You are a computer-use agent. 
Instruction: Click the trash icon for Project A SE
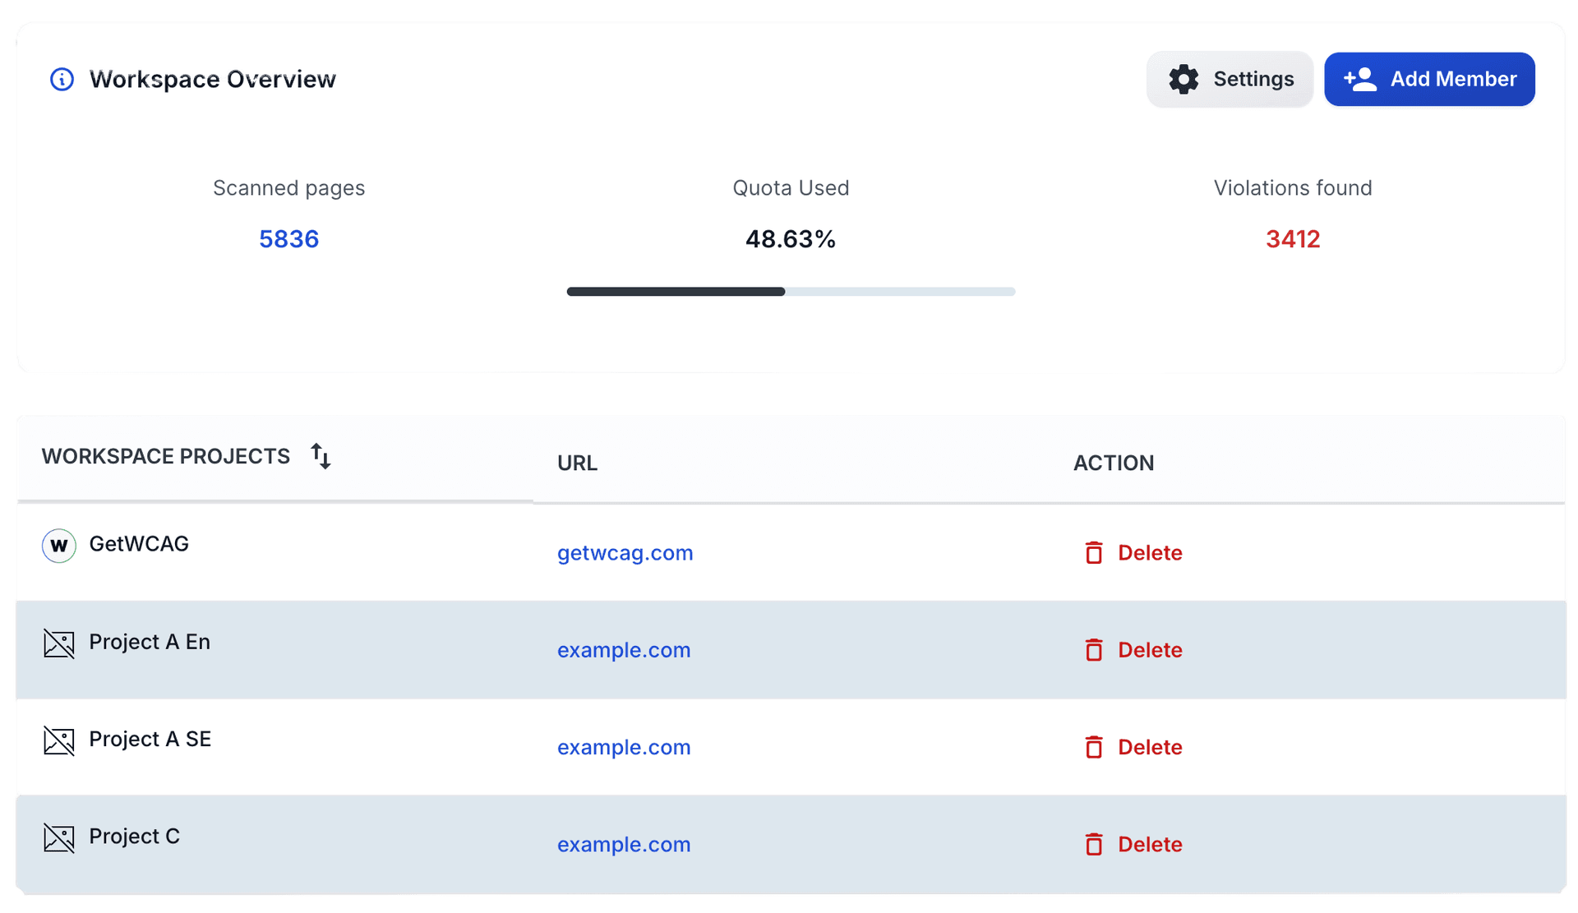click(1094, 747)
